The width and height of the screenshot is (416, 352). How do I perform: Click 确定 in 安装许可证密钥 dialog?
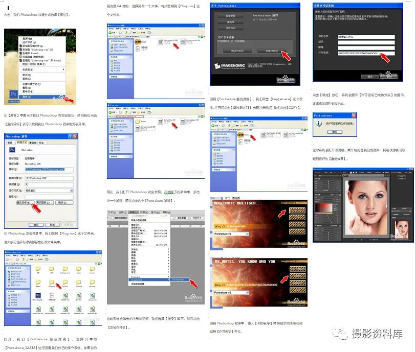coord(370,77)
